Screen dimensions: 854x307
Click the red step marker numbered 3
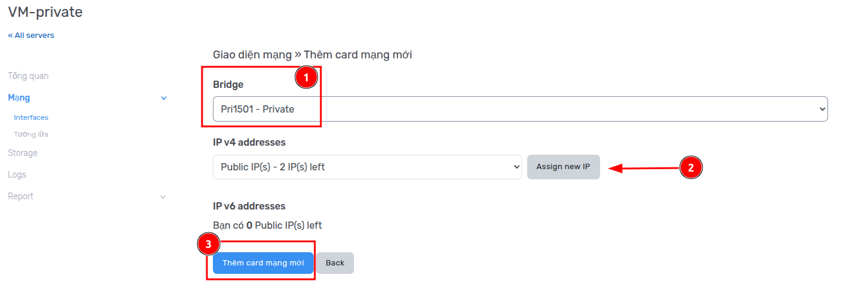[209, 244]
